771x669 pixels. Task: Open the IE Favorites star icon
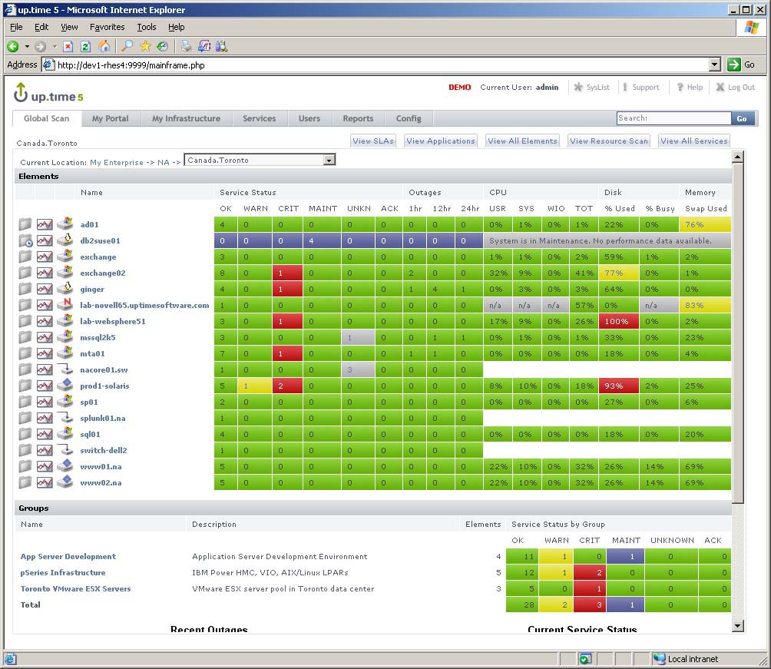pyautogui.click(x=145, y=46)
